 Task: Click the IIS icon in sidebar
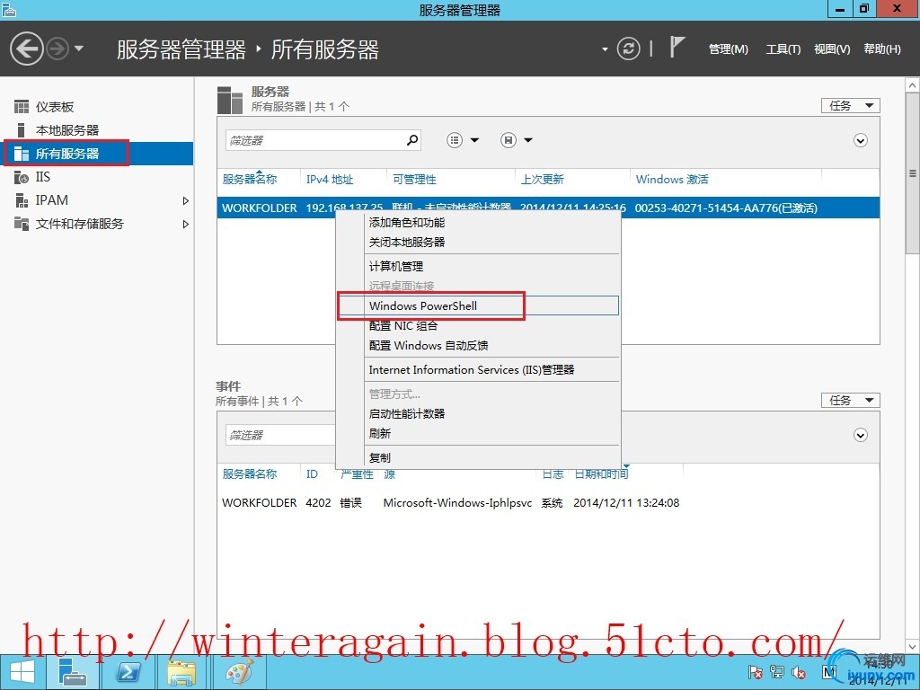pos(22,177)
